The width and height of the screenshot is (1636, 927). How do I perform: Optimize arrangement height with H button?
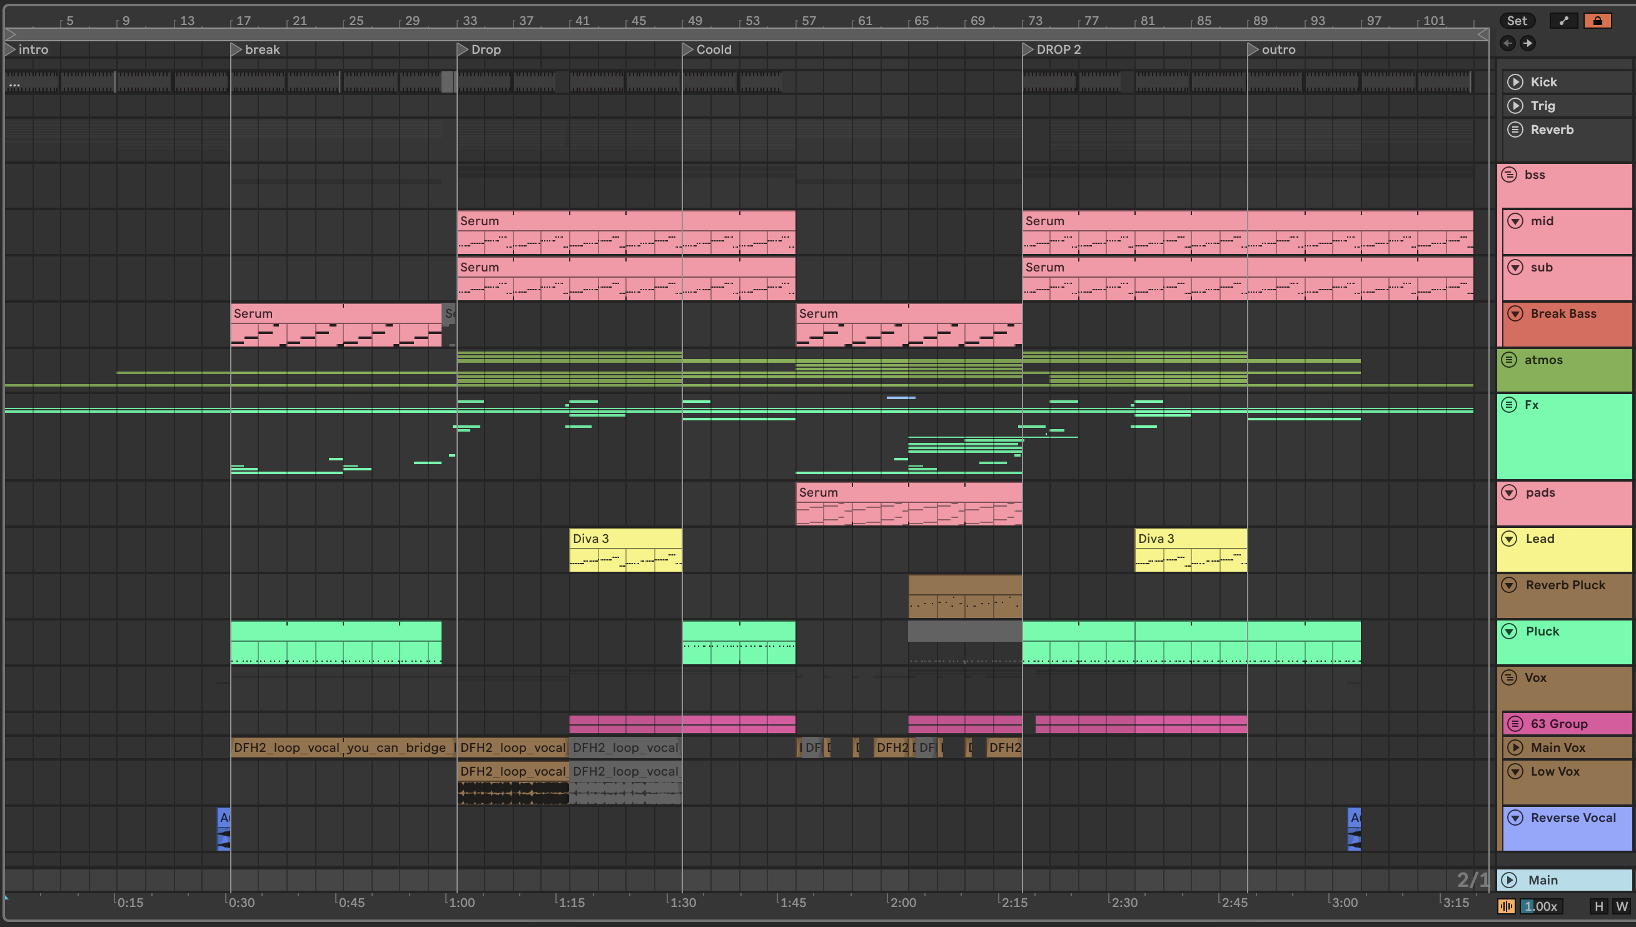[x=1599, y=906]
